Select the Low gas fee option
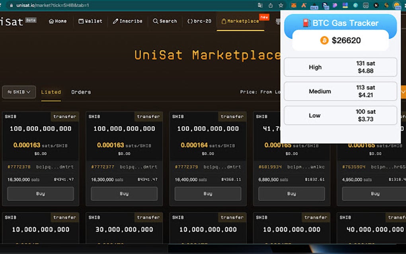 click(340, 115)
